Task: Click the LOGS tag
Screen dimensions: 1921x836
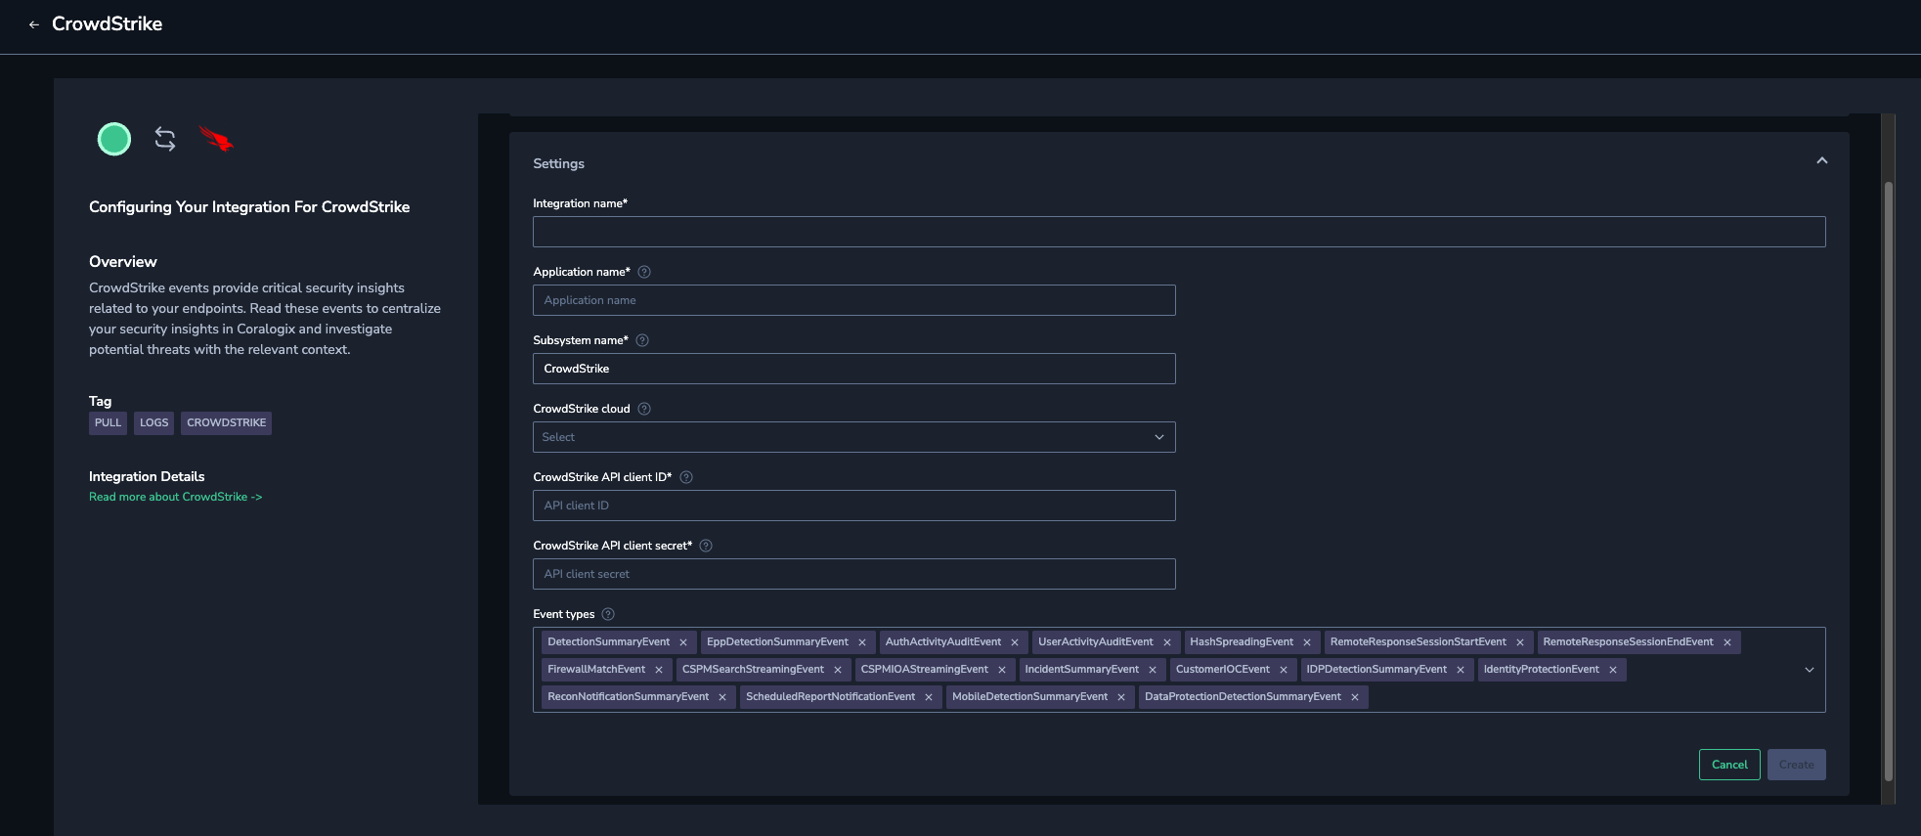Action: [x=153, y=423]
